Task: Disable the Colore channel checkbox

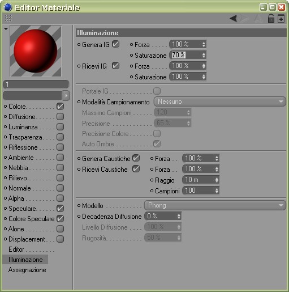Action: pos(60,107)
